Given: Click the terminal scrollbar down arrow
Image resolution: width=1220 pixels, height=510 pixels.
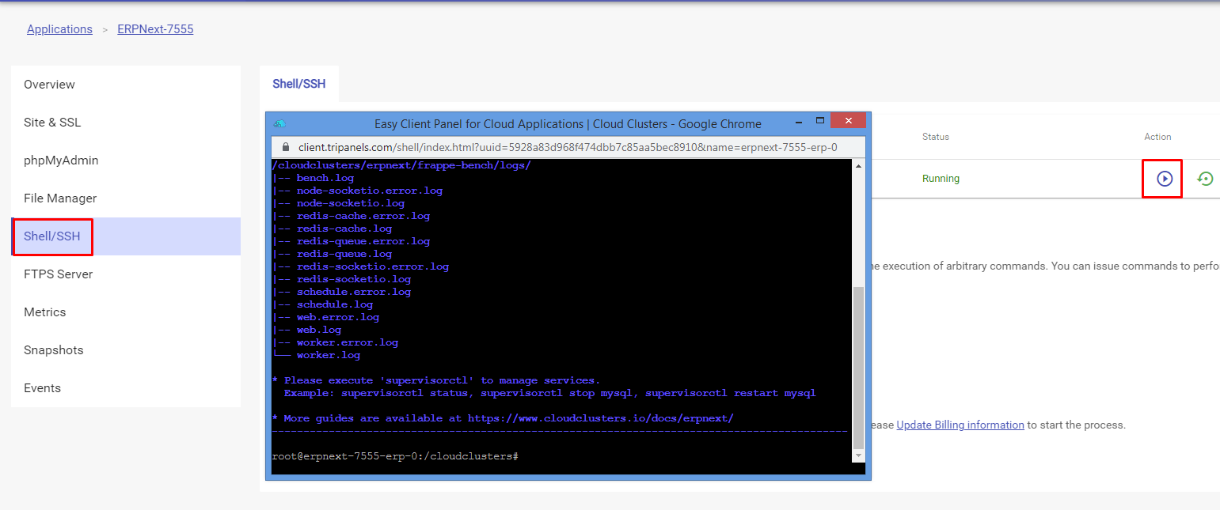Looking at the screenshot, I should (858, 455).
